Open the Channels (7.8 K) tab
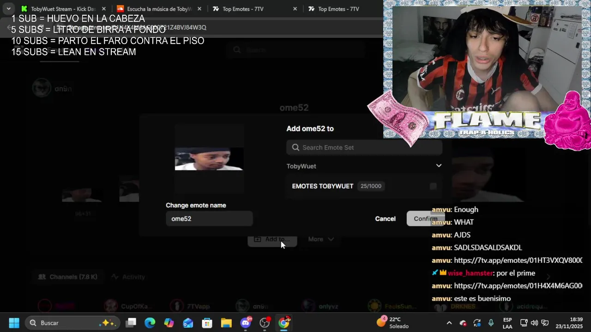This screenshot has height=332, width=591. [x=68, y=277]
